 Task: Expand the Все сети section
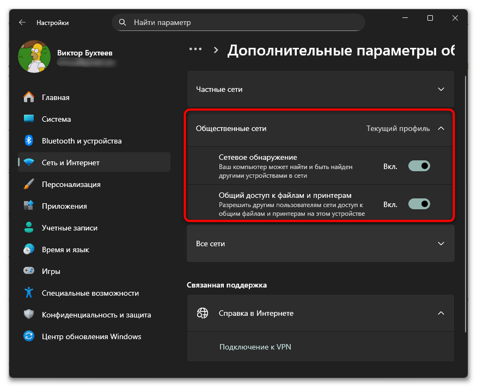[441, 244]
